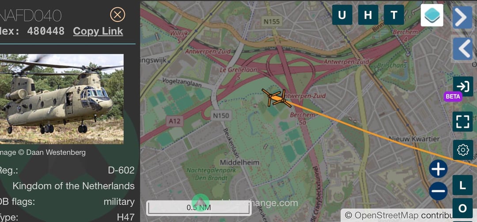Screen dimensions: 477x222
Task: Select the Chinook helicopter on map
Action: (275, 98)
